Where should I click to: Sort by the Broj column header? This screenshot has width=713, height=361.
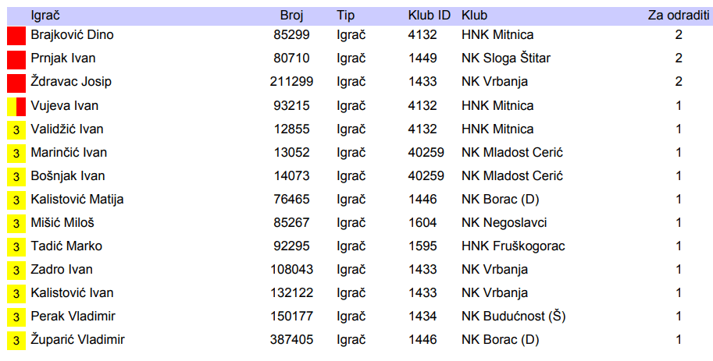[x=291, y=16]
